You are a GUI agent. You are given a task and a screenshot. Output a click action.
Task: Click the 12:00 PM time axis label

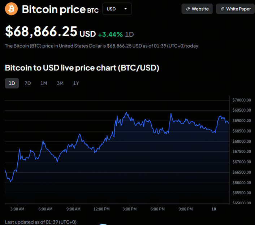(101, 209)
